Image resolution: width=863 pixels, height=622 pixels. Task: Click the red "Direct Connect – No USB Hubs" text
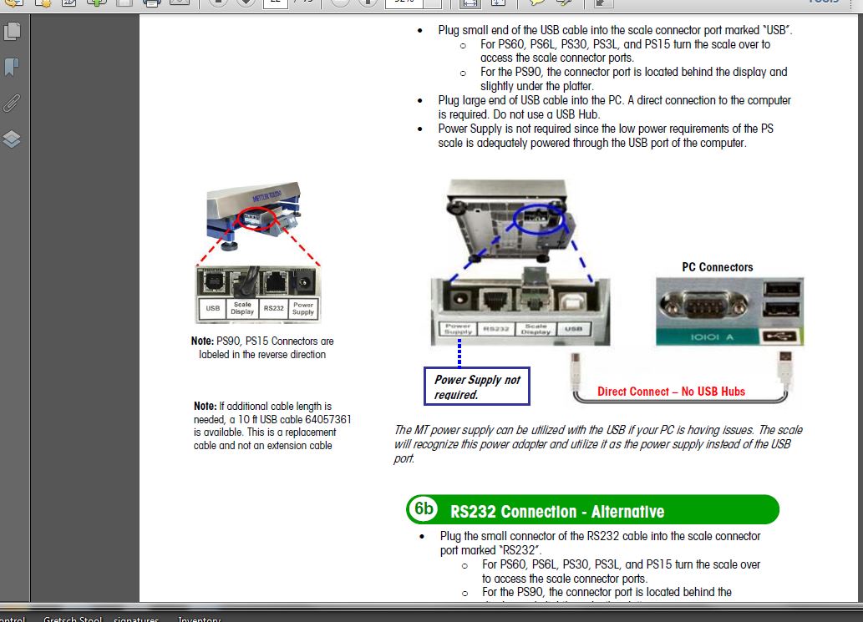pos(671,391)
